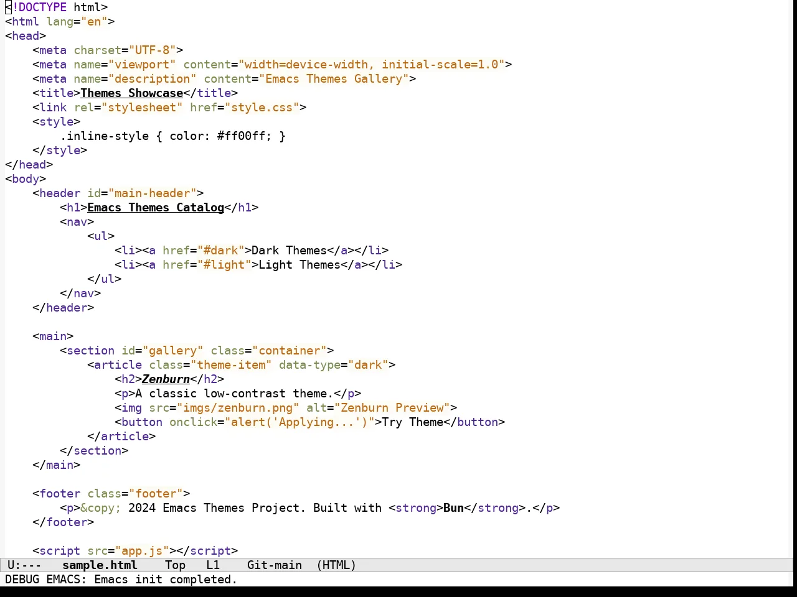Place cursor on '!DOCTYPE' text
Screen dimensions: 797x597
tap(39, 7)
